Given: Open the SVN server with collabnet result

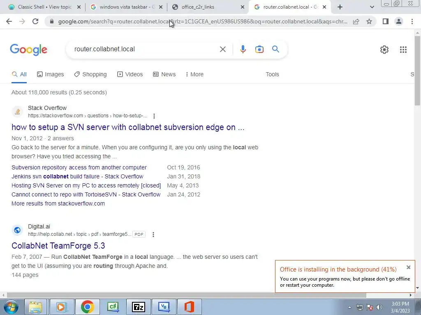Looking at the screenshot, I should point(128,127).
